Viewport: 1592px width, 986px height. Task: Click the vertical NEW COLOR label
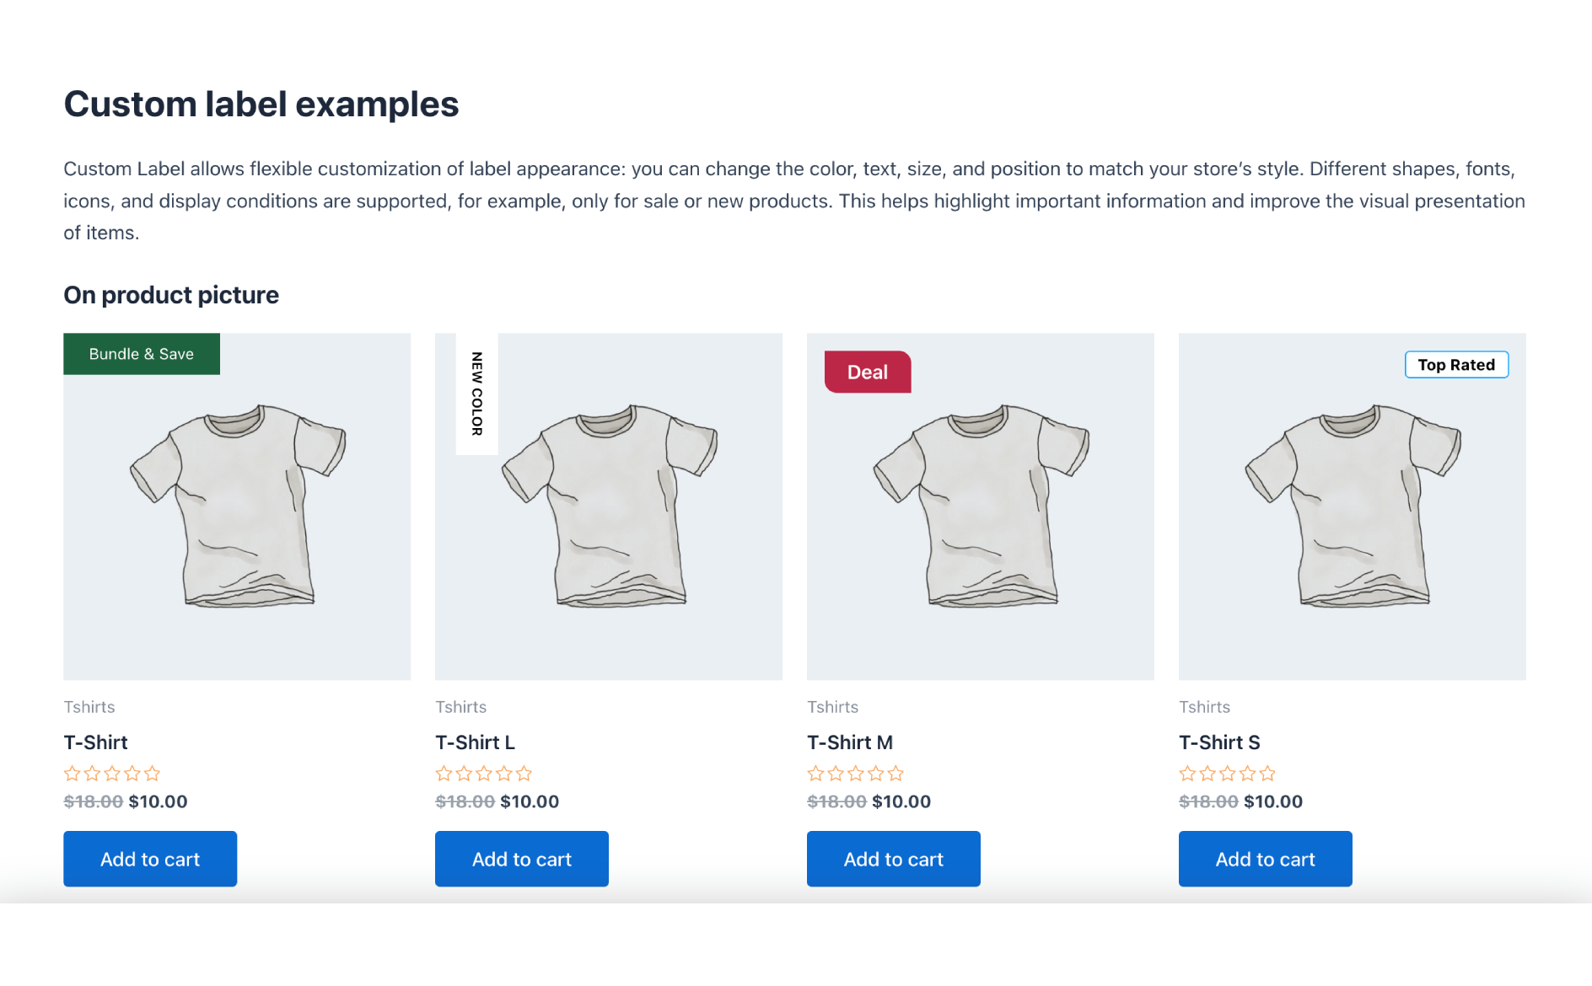point(476,394)
